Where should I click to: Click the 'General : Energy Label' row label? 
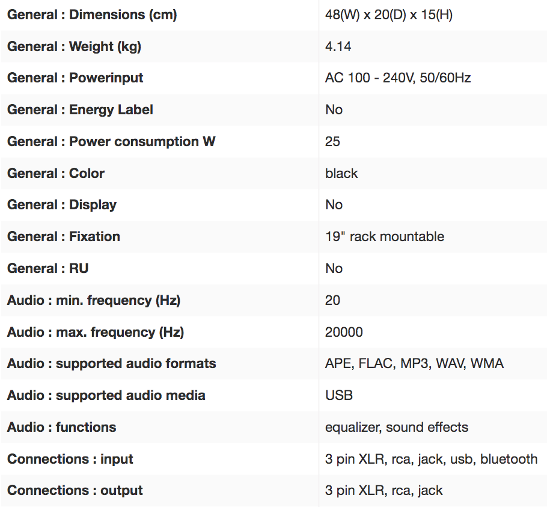click(x=80, y=110)
